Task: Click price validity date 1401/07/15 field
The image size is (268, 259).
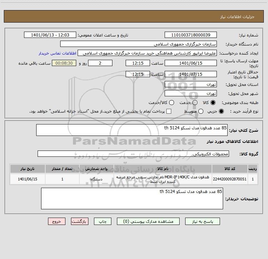Action: pyautogui.click(x=191, y=74)
